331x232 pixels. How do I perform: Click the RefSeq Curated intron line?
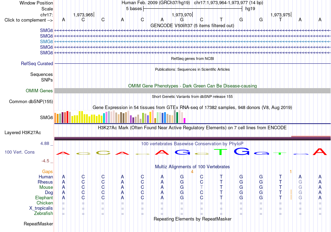coord(192,63)
